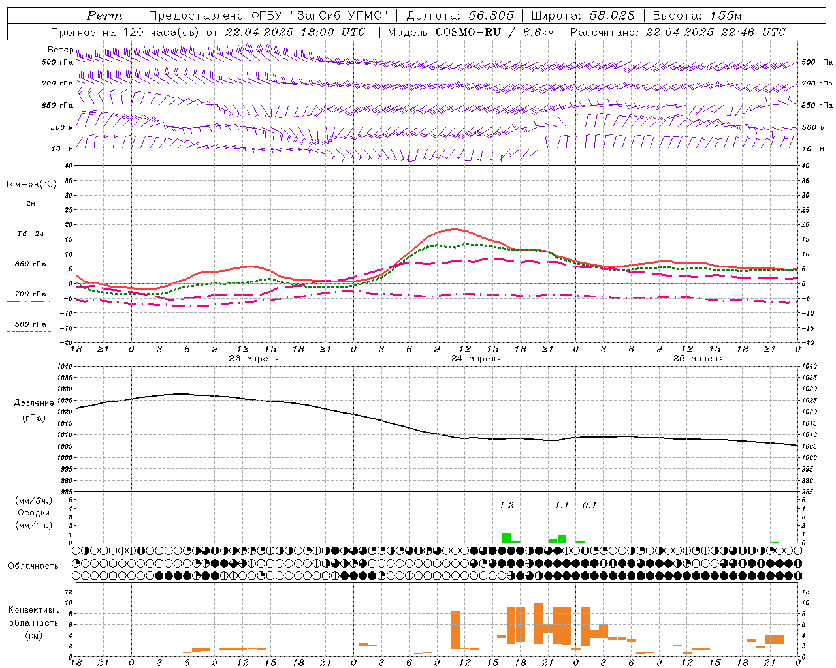Click the 'Высота: 155м' header field
Screen dimensions: 836x668
[697, 16]
